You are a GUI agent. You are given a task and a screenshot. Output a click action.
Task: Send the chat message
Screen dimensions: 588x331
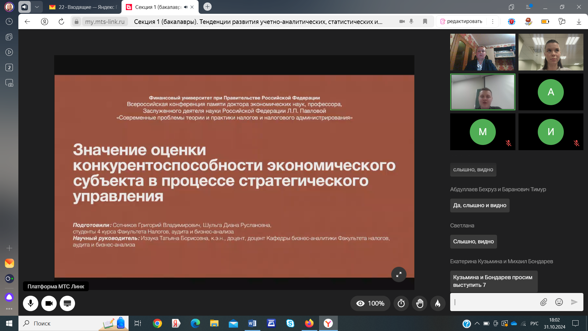574,302
